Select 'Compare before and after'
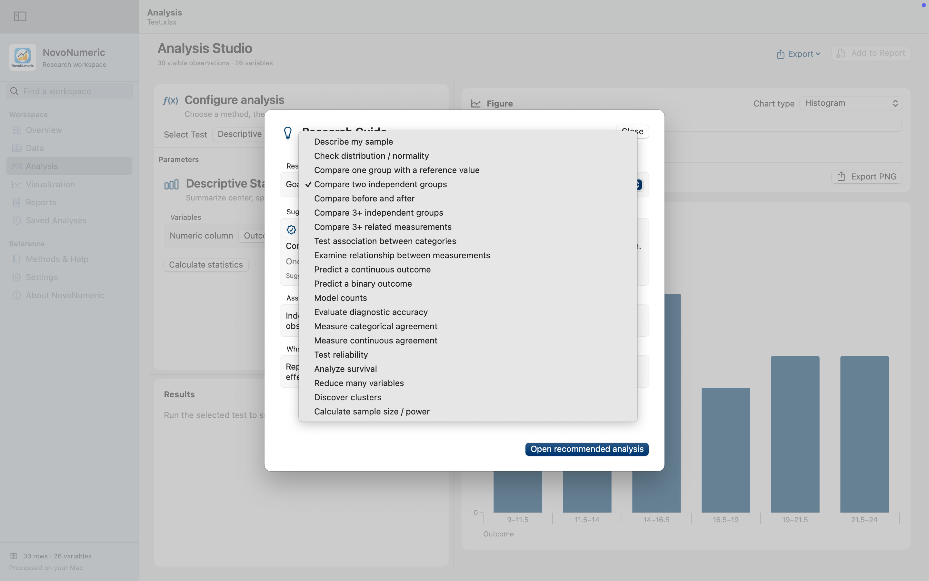929x581 pixels. 468,198
